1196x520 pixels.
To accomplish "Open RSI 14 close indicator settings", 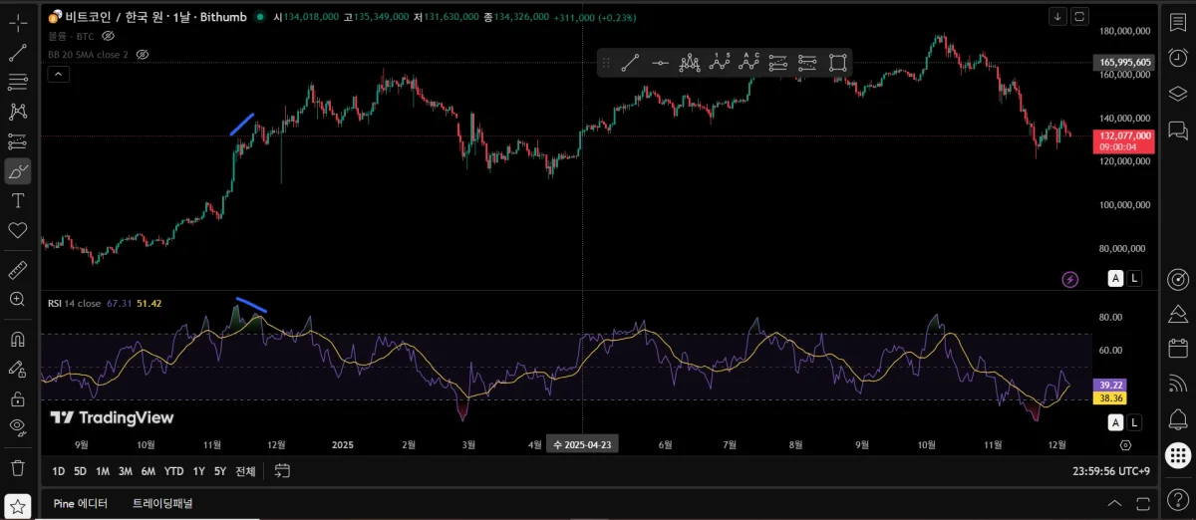I will [x=74, y=303].
